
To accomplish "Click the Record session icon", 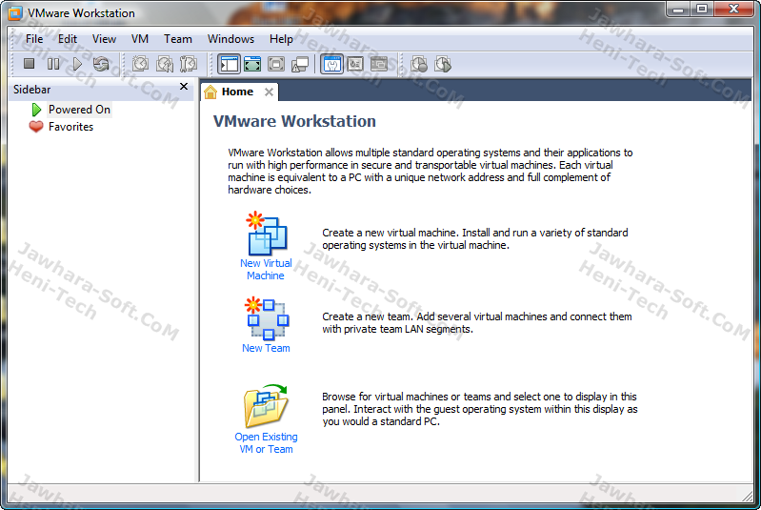I will click(x=419, y=64).
